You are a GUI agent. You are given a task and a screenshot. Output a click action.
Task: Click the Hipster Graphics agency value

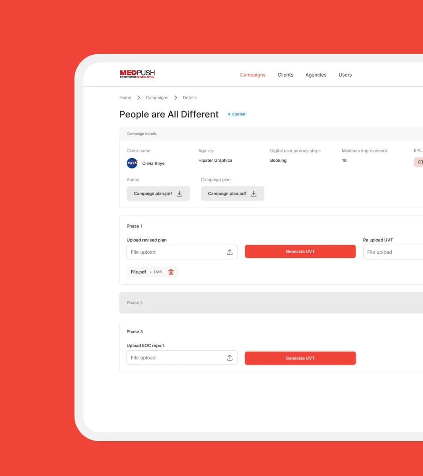(215, 160)
